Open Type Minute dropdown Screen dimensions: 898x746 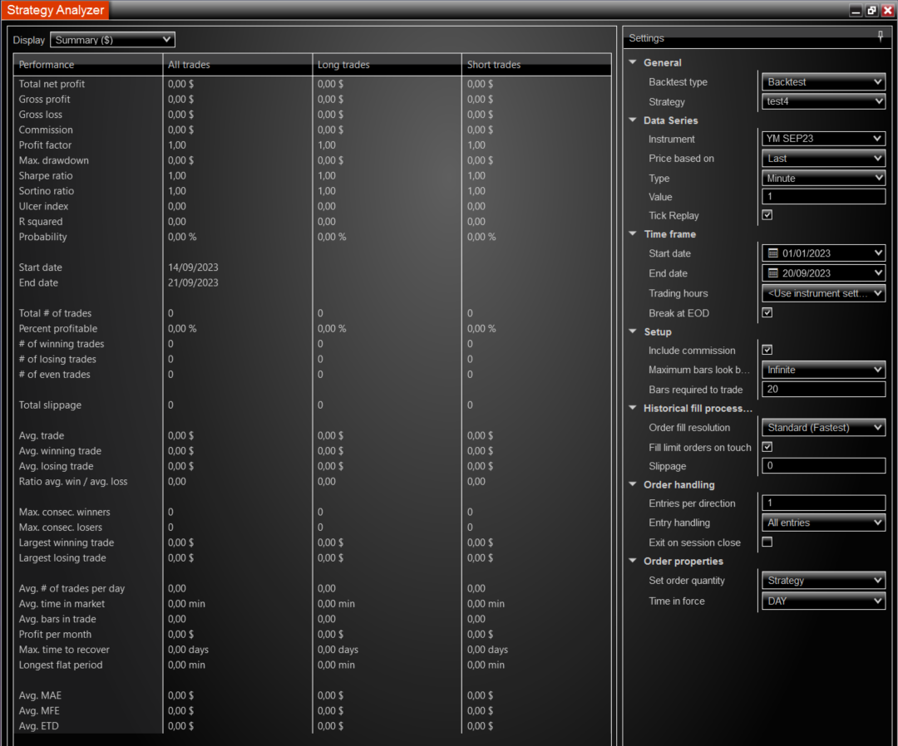coord(823,178)
